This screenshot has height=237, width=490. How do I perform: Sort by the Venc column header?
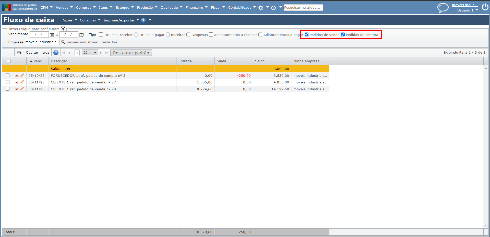coord(38,61)
